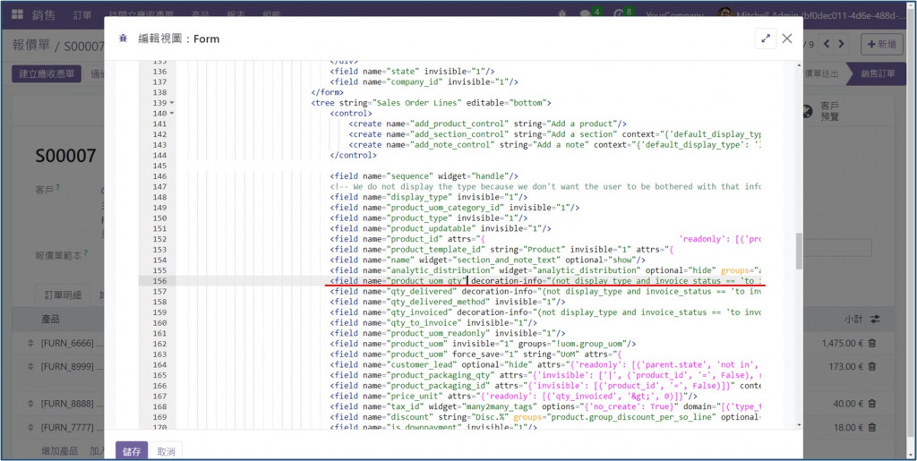Screen dimensions: 917x461
Task: Switch to 訂單明細 tab
Action: point(64,295)
